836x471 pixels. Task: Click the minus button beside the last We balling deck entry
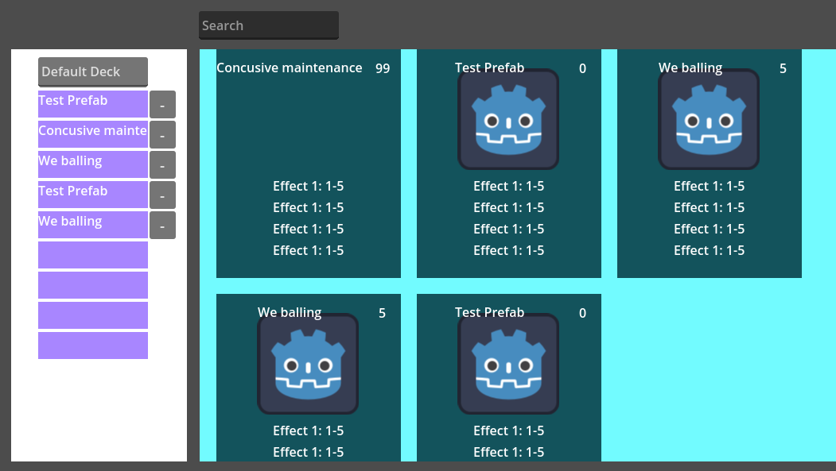pos(162,225)
